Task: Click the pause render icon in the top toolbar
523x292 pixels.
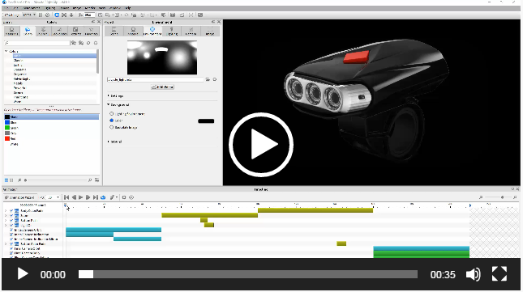Action: click(41, 15)
